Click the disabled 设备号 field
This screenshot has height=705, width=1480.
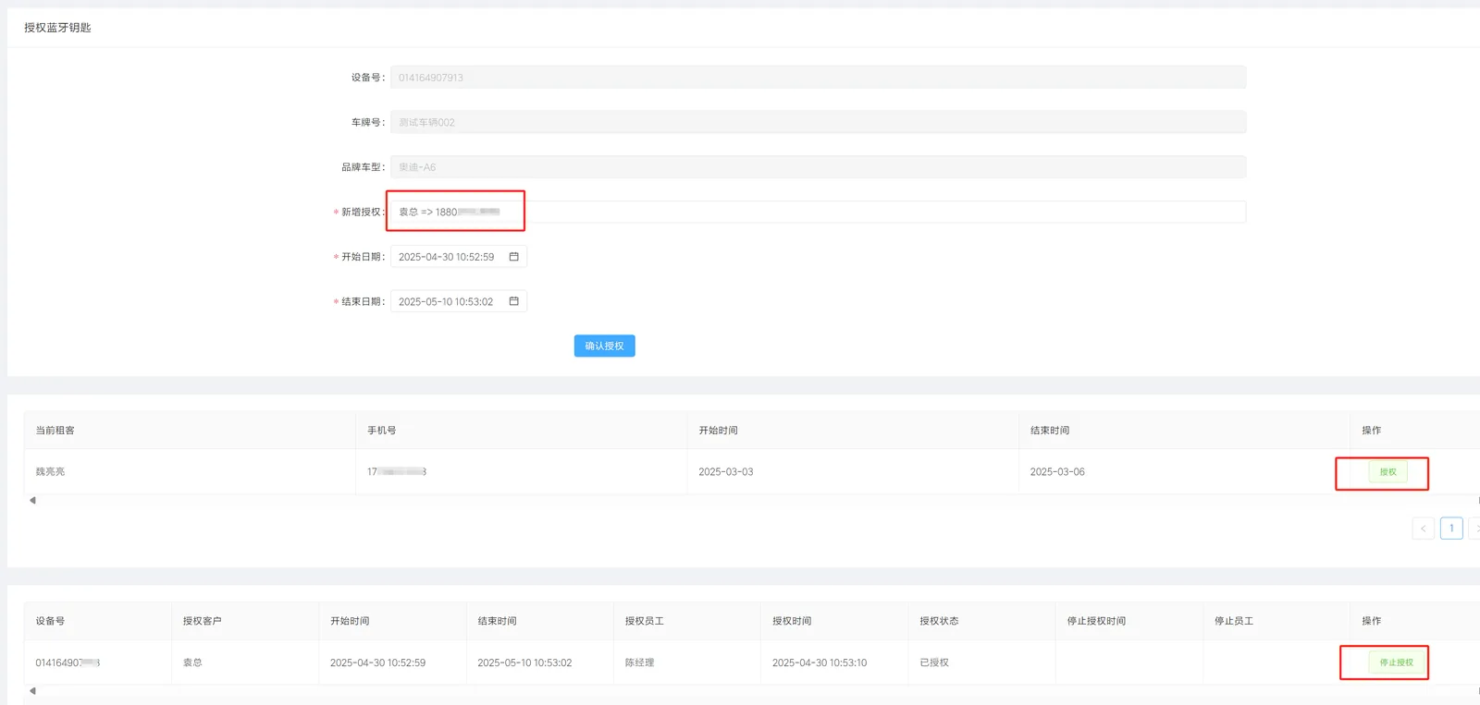818,78
